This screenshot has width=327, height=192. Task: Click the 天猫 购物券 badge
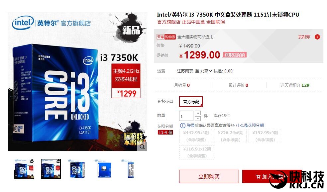[x=166, y=37]
